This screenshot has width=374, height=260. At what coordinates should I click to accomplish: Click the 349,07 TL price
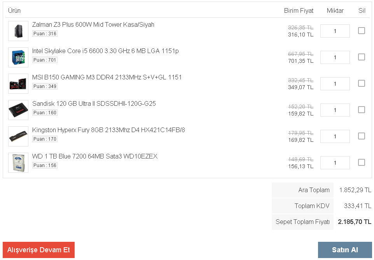301,88
